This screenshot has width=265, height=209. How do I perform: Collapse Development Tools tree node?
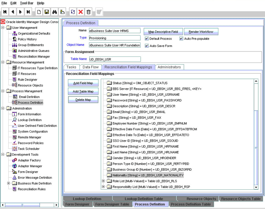coord(3,154)
